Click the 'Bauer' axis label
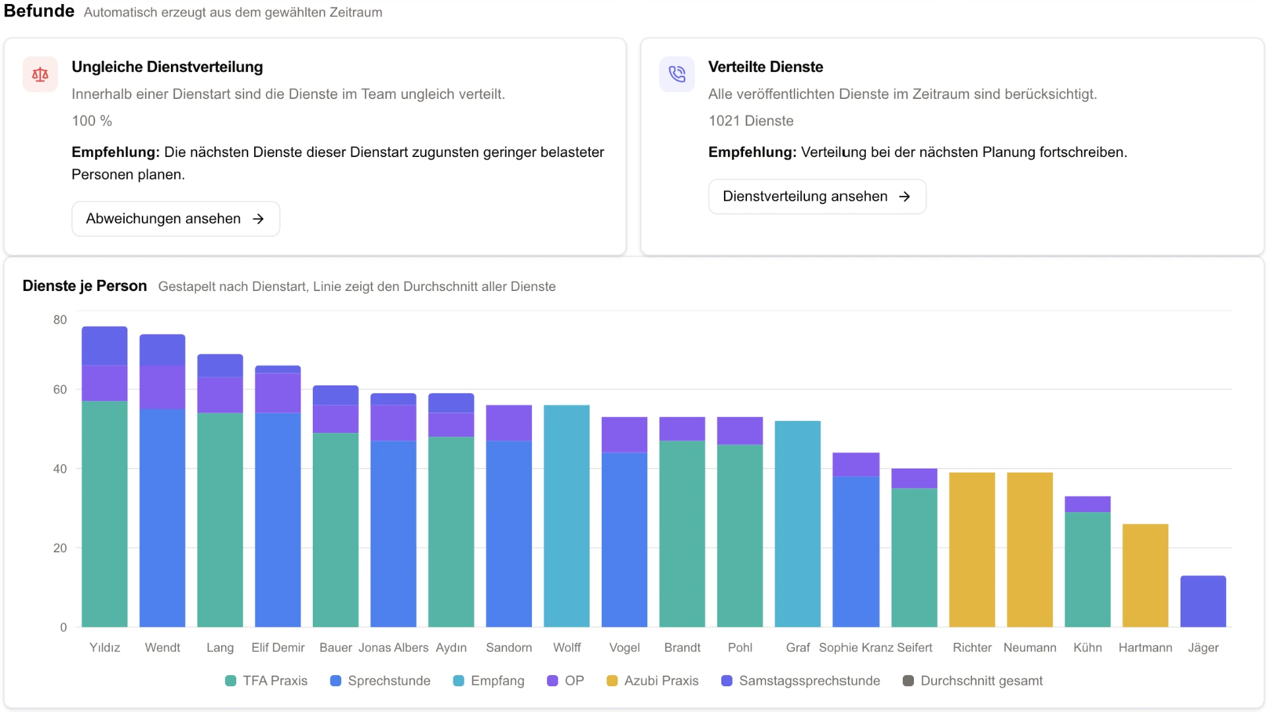 coord(336,648)
